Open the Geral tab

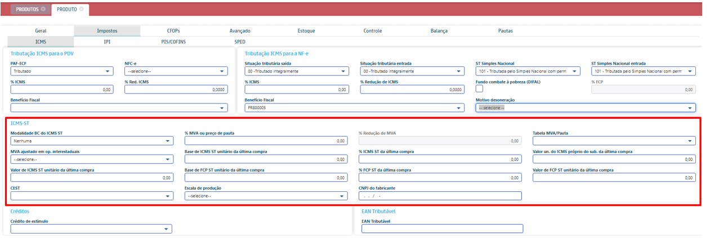click(x=41, y=30)
